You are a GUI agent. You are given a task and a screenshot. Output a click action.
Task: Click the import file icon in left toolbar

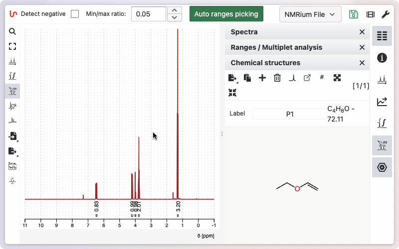pos(12,136)
